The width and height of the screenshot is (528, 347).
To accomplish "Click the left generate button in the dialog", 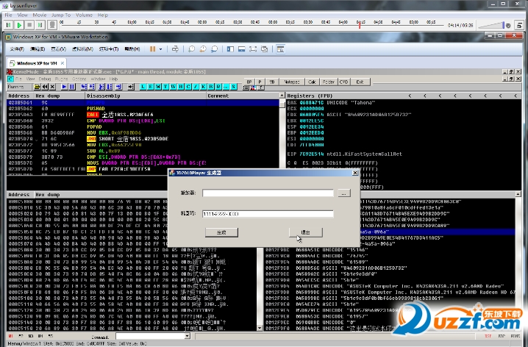I will [x=221, y=232].
